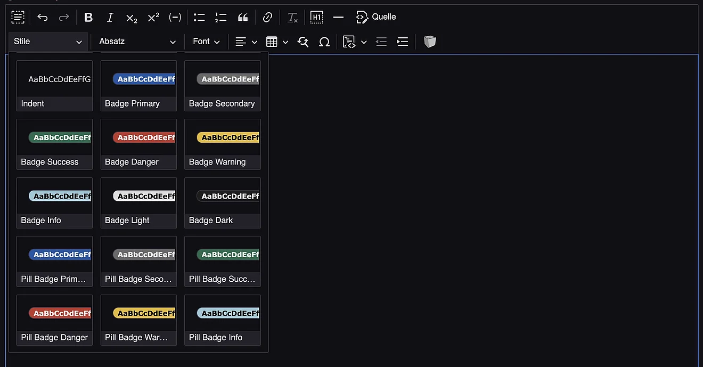
Task: Expand the Font dropdown
Action: tap(206, 42)
